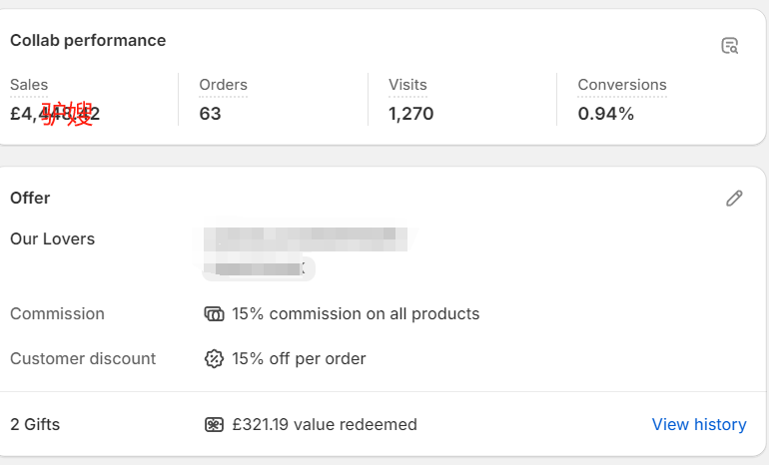Click the Collab performance heading
The height and width of the screenshot is (465, 769).
tap(88, 41)
